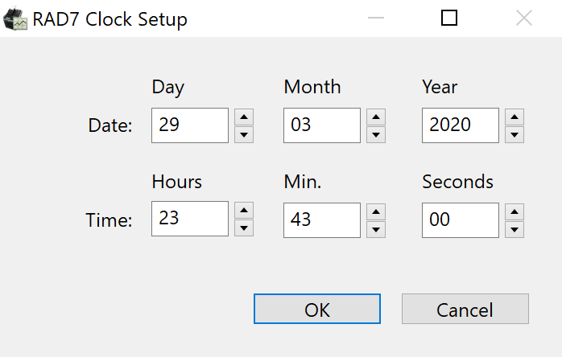Increase the Day value with up arrow

pyautogui.click(x=244, y=117)
